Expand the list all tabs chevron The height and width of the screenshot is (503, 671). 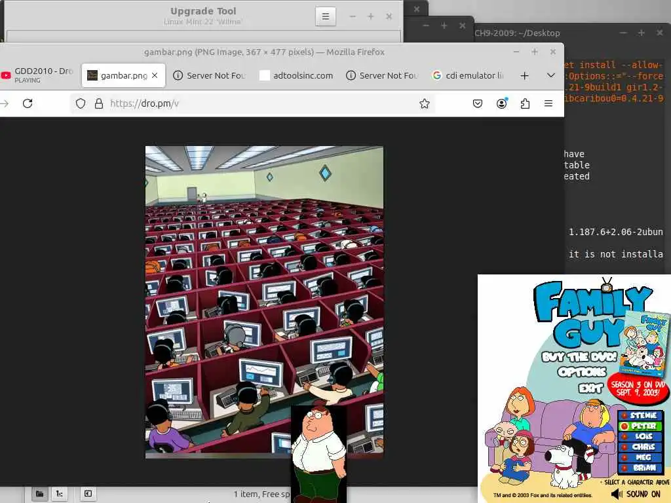(550, 75)
